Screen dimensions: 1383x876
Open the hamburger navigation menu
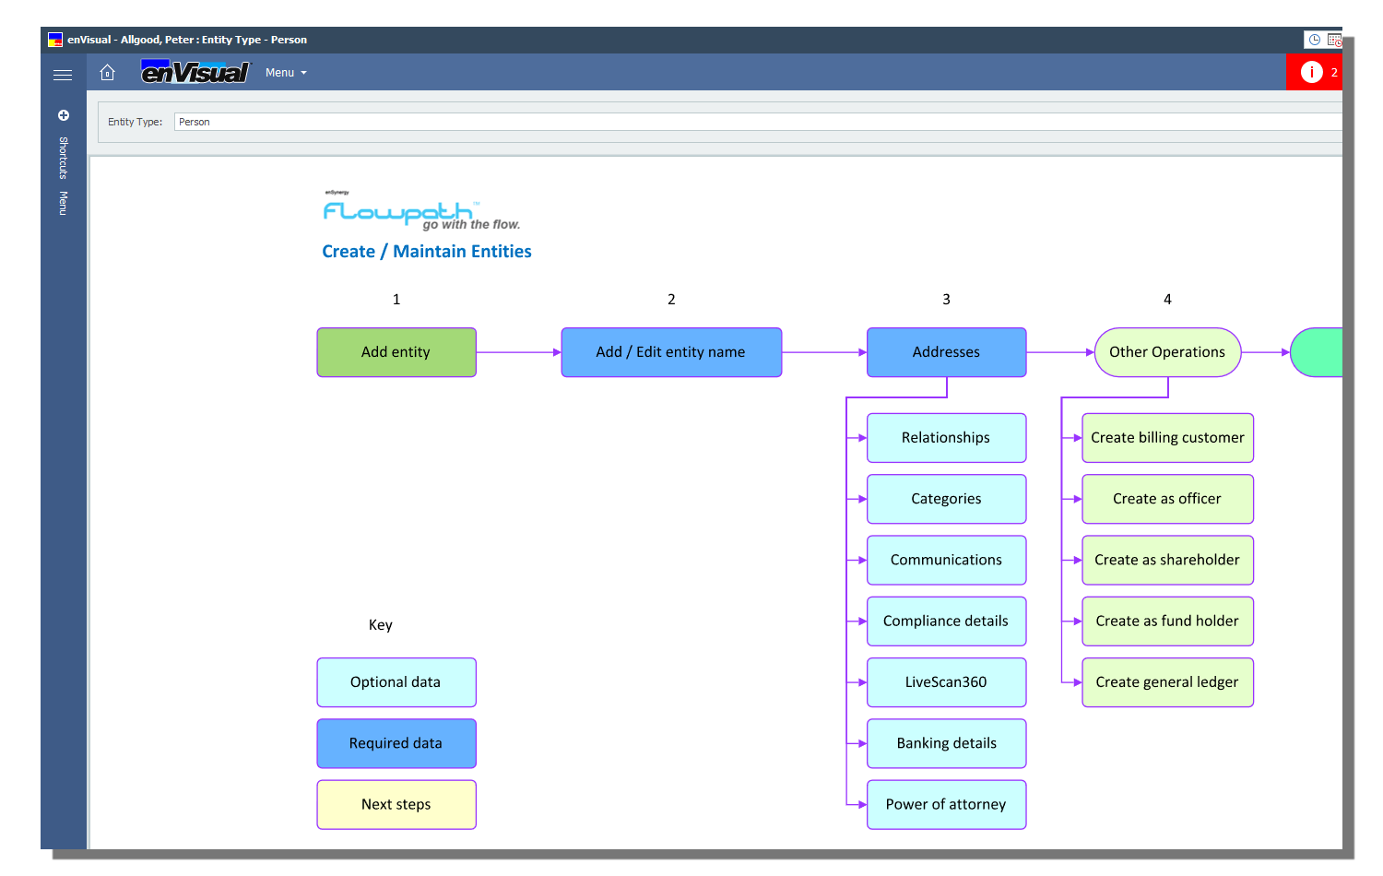pyautogui.click(x=63, y=75)
